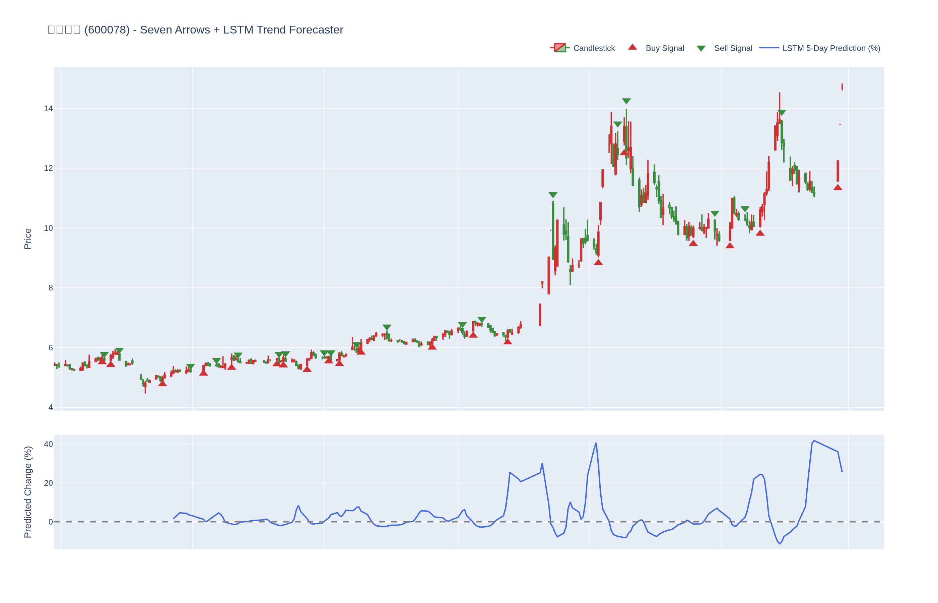Click the topmost isolated candlestick near price 14.8
This screenshot has width=938, height=603.
[842, 87]
